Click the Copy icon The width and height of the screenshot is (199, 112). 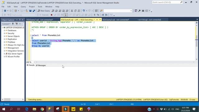coord(75,11)
